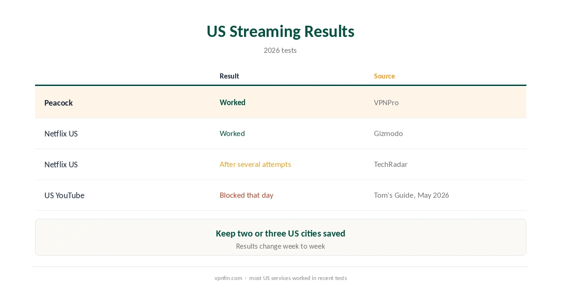The image size is (561, 287).
Task: Click the "Blocked that day" result
Action: [x=246, y=195]
